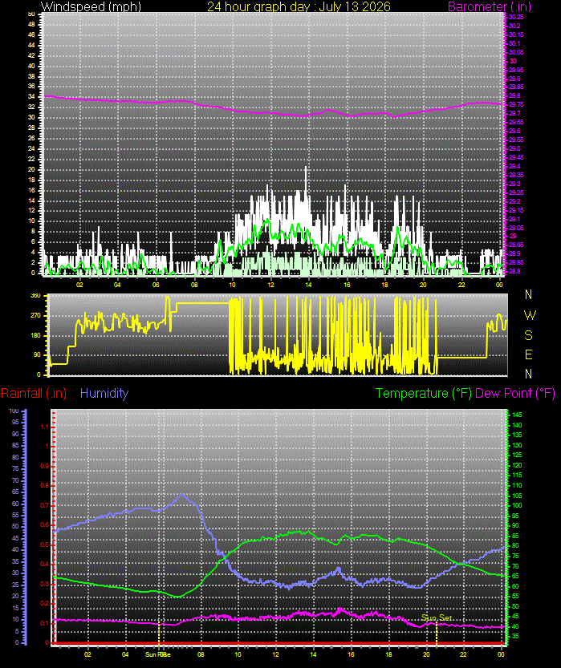
Task: Click the '145' temperature axis value
Action: 517,415
